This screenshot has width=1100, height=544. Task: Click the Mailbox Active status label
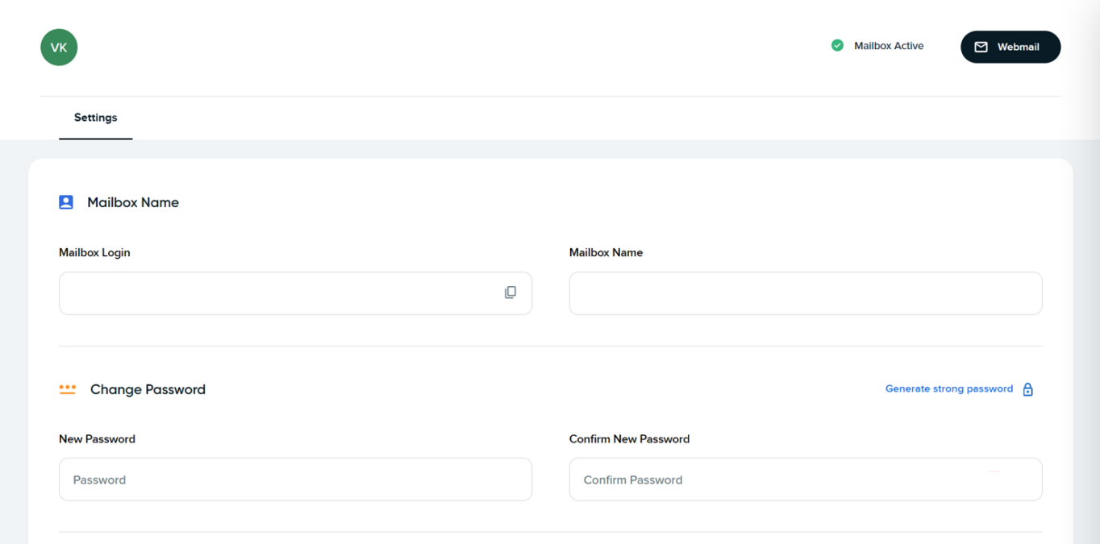coord(889,45)
